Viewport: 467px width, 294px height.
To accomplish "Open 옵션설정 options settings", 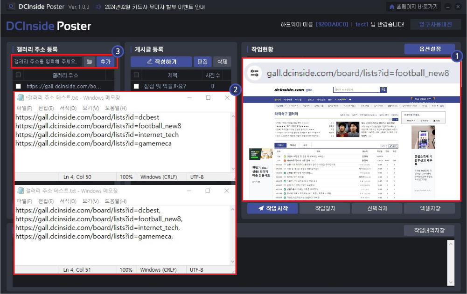I will pyautogui.click(x=430, y=49).
